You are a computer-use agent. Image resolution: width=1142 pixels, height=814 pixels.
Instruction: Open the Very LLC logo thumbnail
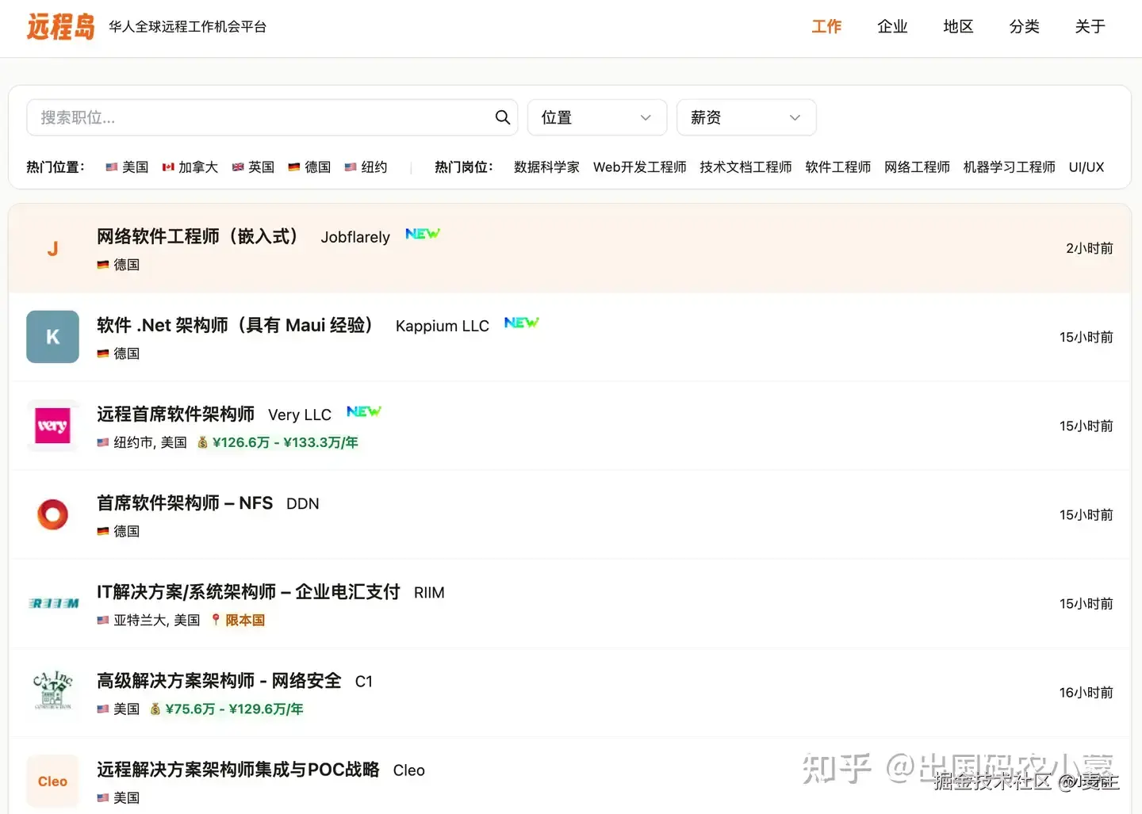52,426
